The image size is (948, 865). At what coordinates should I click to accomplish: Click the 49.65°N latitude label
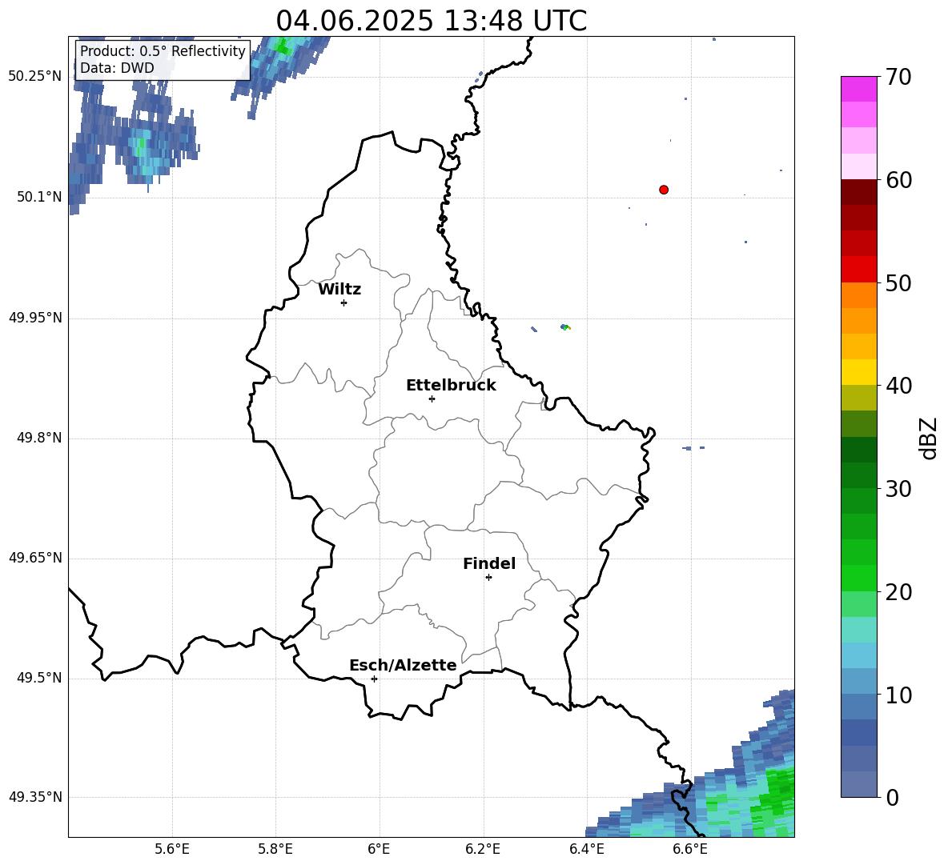click(x=35, y=557)
